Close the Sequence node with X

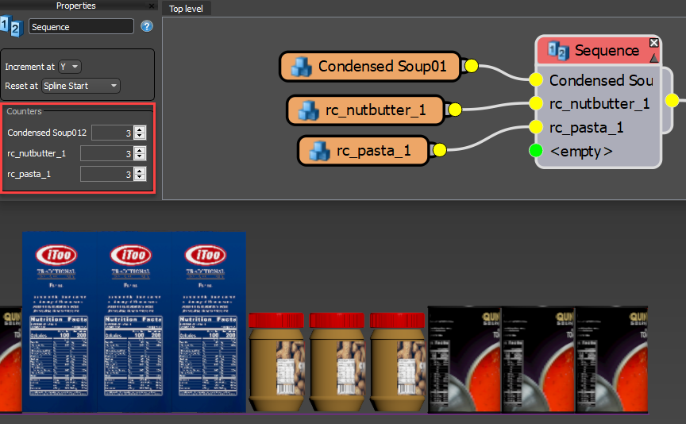coord(654,43)
